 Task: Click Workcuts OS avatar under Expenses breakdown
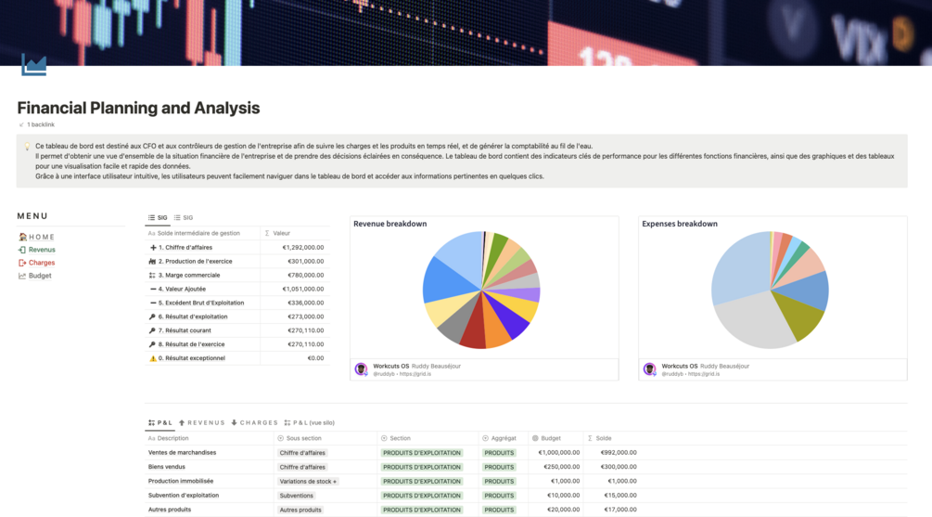[649, 369]
